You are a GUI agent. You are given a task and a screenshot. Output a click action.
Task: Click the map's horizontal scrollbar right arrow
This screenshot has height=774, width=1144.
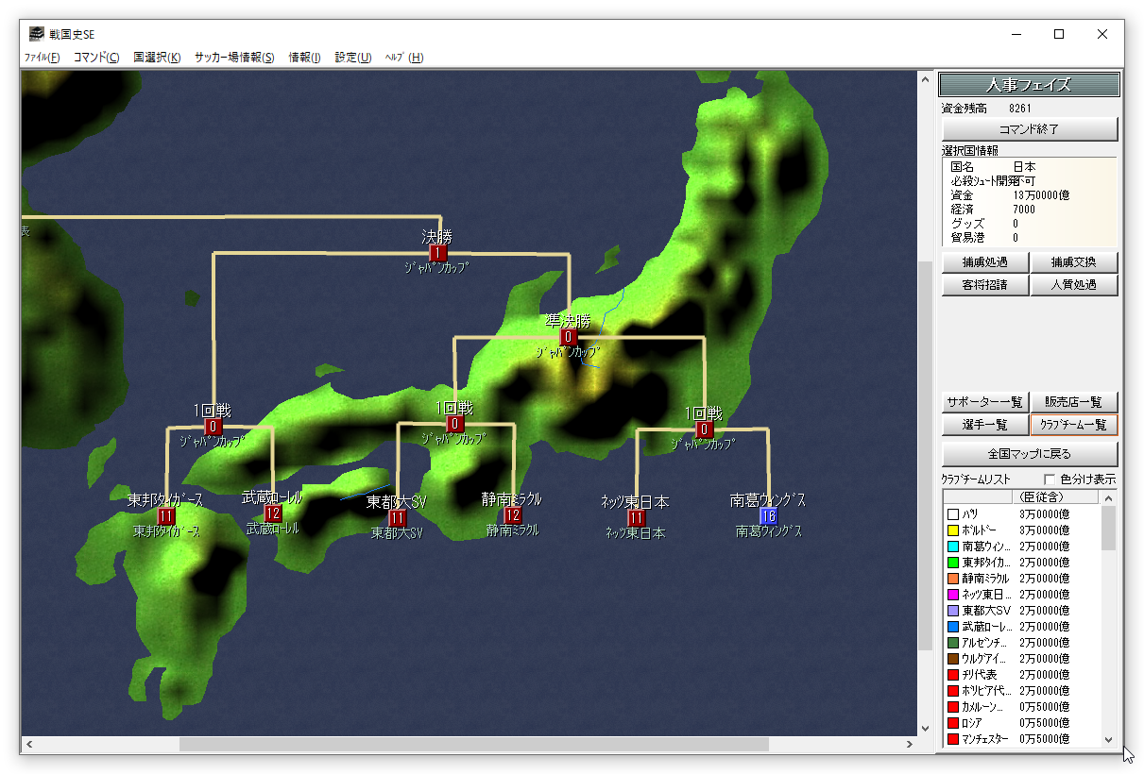point(910,745)
